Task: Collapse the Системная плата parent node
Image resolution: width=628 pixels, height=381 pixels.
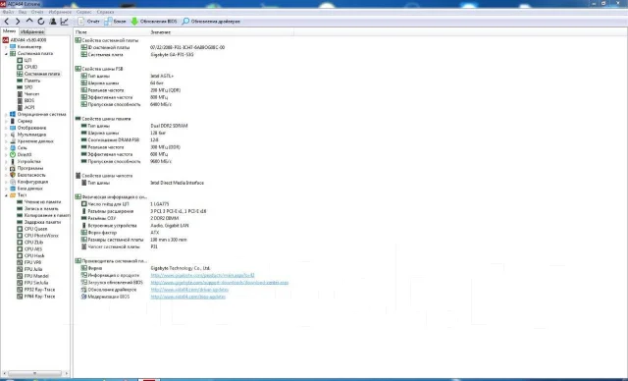Action: point(6,53)
